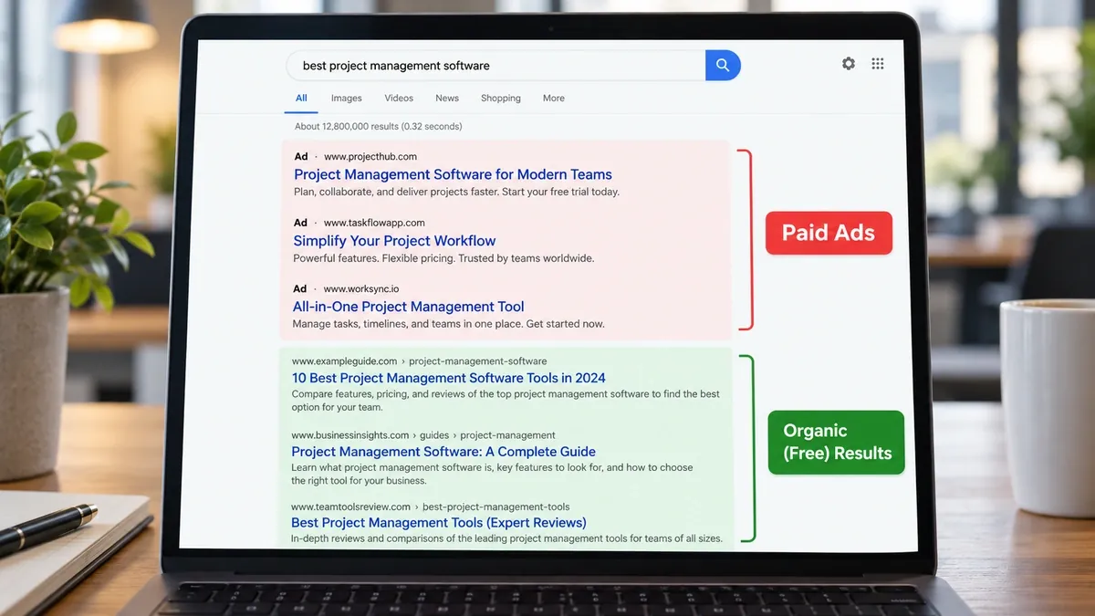Open the More search options tab
The width and height of the screenshot is (1095, 616).
click(x=554, y=99)
